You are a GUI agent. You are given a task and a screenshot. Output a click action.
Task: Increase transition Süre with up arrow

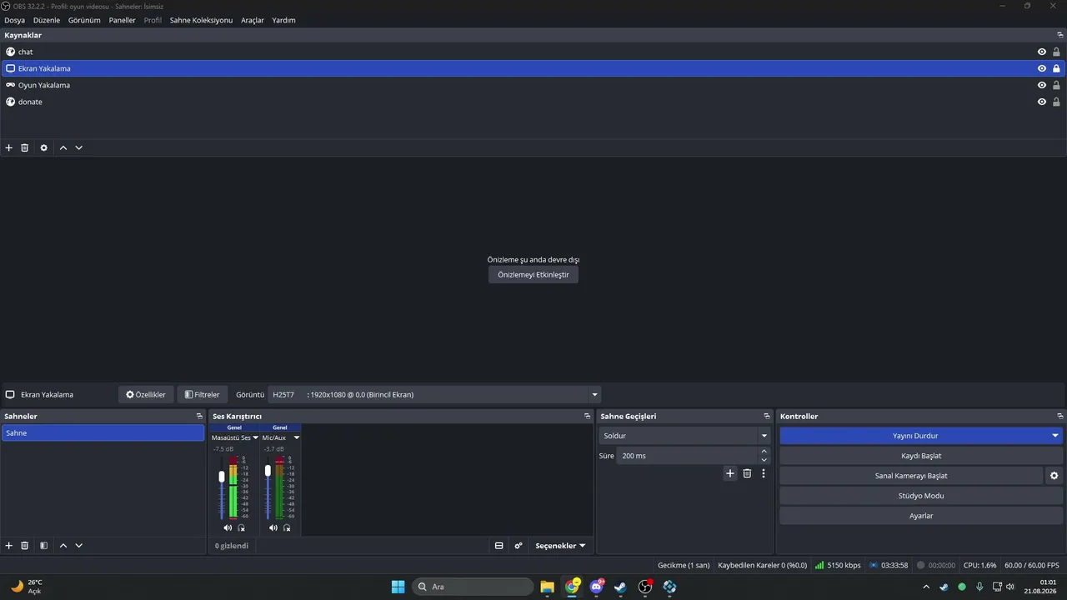[764, 452]
